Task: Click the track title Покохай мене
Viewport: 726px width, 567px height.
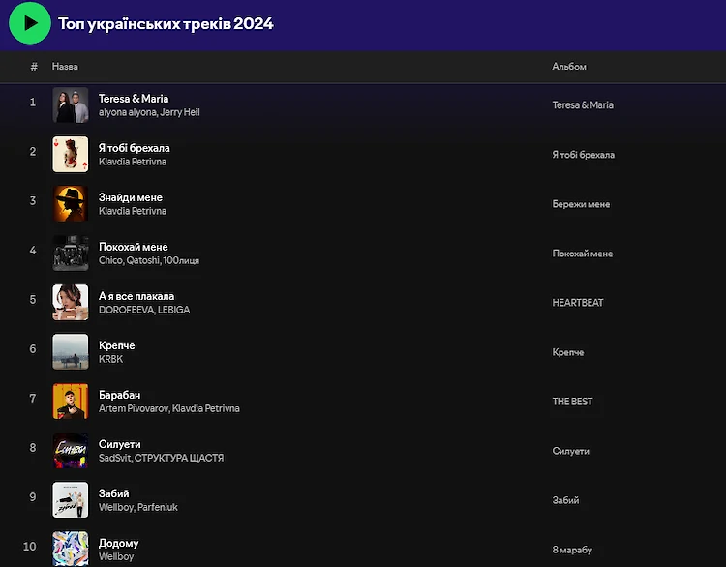Action: (x=134, y=247)
